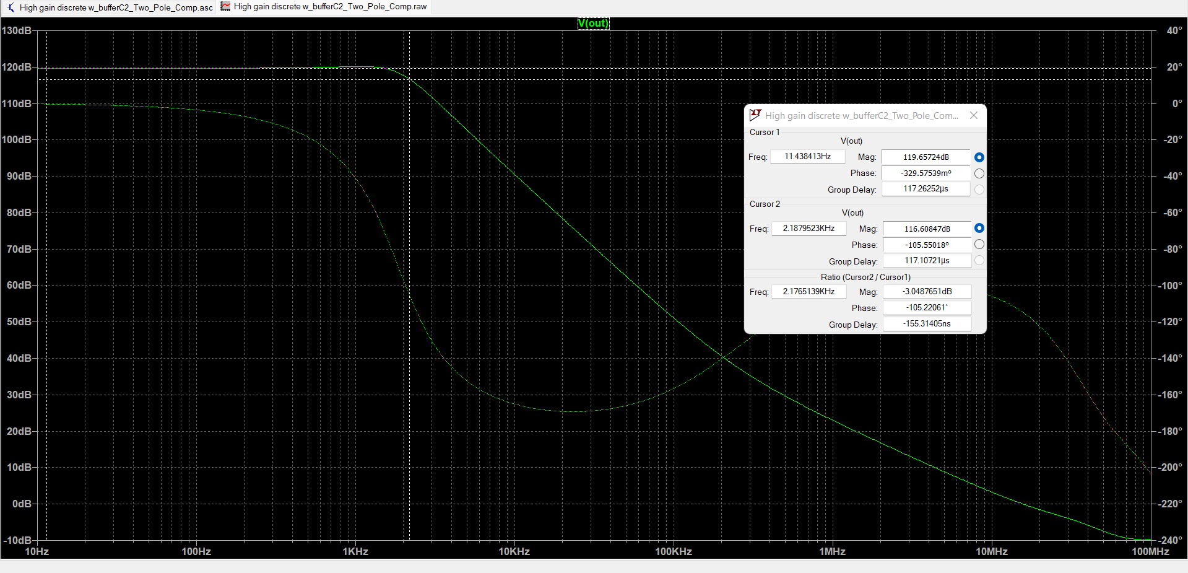
Task: Click the V(out) trace label
Action: (x=593, y=24)
